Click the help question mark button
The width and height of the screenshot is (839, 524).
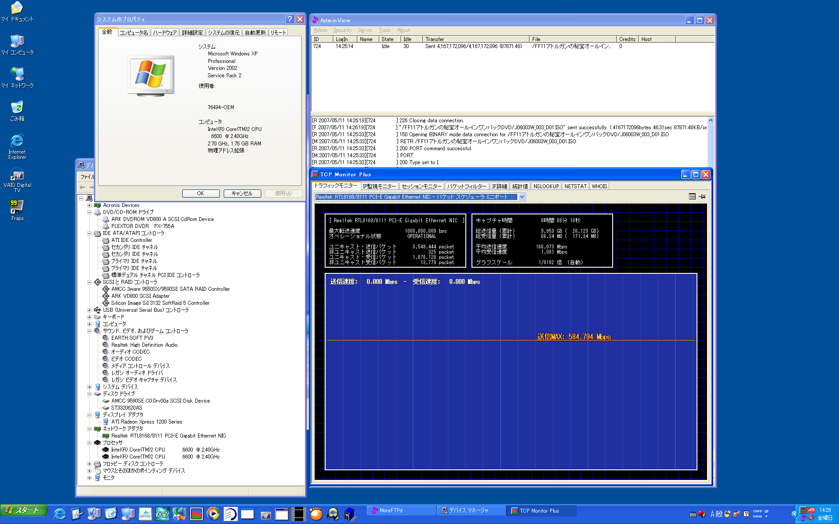tap(289, 19)
